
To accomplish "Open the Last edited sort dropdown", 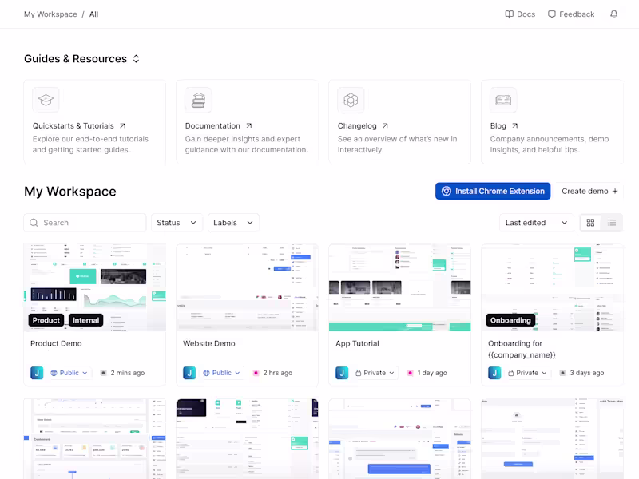I will pyautogui.click(x=536, y=223).
